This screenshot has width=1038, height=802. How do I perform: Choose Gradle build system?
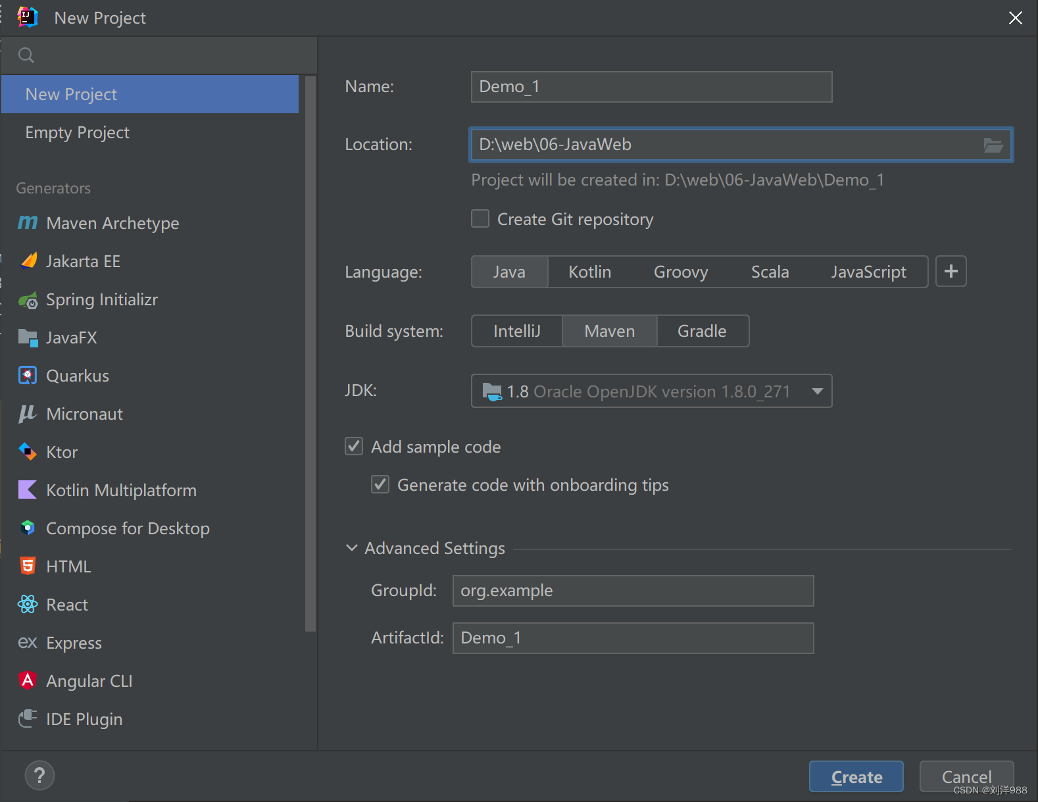pos(702,331)
